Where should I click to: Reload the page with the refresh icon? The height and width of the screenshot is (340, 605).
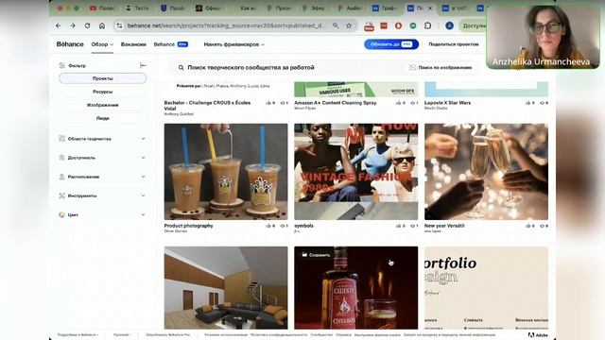(87, 25)
